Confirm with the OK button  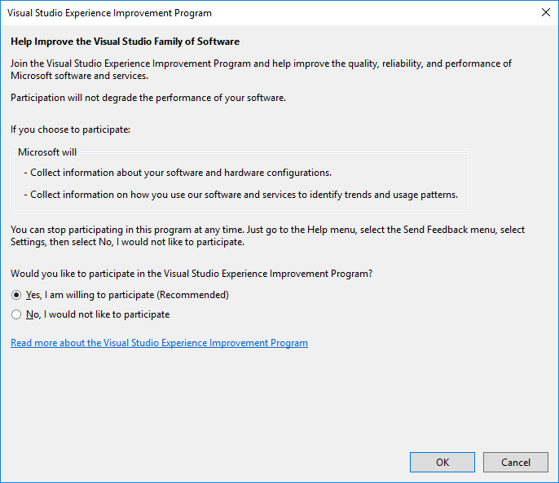tap(442, 463)
